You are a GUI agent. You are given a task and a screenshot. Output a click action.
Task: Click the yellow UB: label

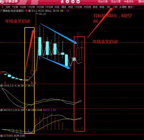click(x=62, y=11)
